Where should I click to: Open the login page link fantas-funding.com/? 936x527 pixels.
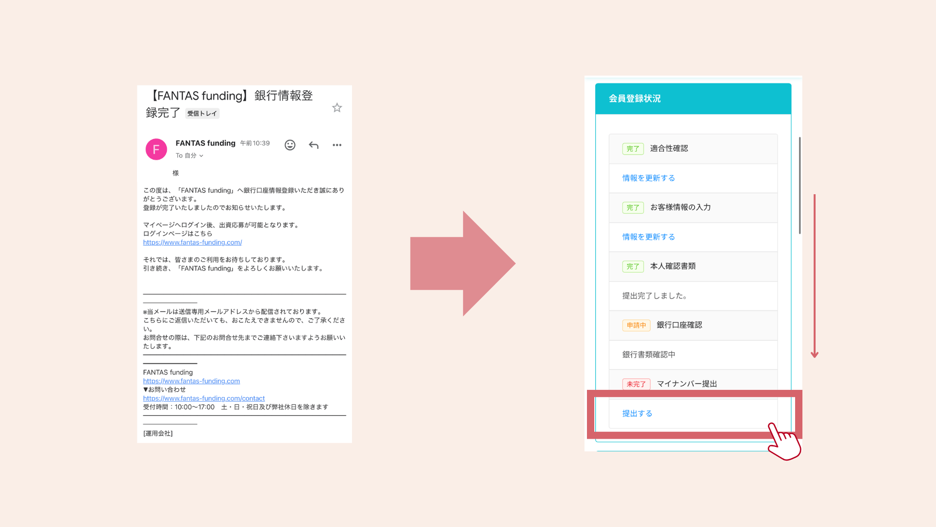pyautogui.click(x=193, y=243)
